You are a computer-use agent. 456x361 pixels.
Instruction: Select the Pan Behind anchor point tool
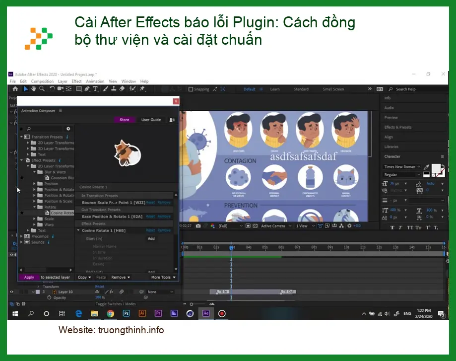click(68, 89)
